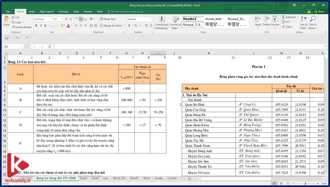Viewport: 330px width, 187px height.
Task: Toggle Italic formatting
Action: tap(41, 25)
